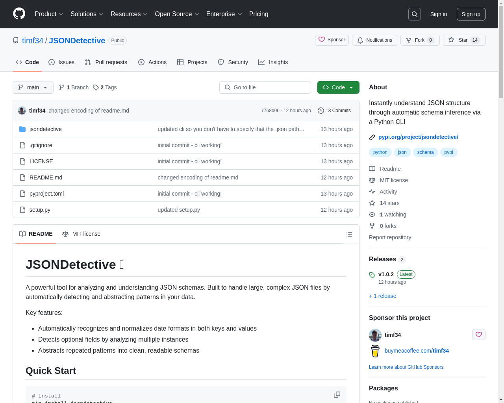Open the LICENSE file
Image resolution: width=504 pixels, height=403 pixels.
click(41, 161)
